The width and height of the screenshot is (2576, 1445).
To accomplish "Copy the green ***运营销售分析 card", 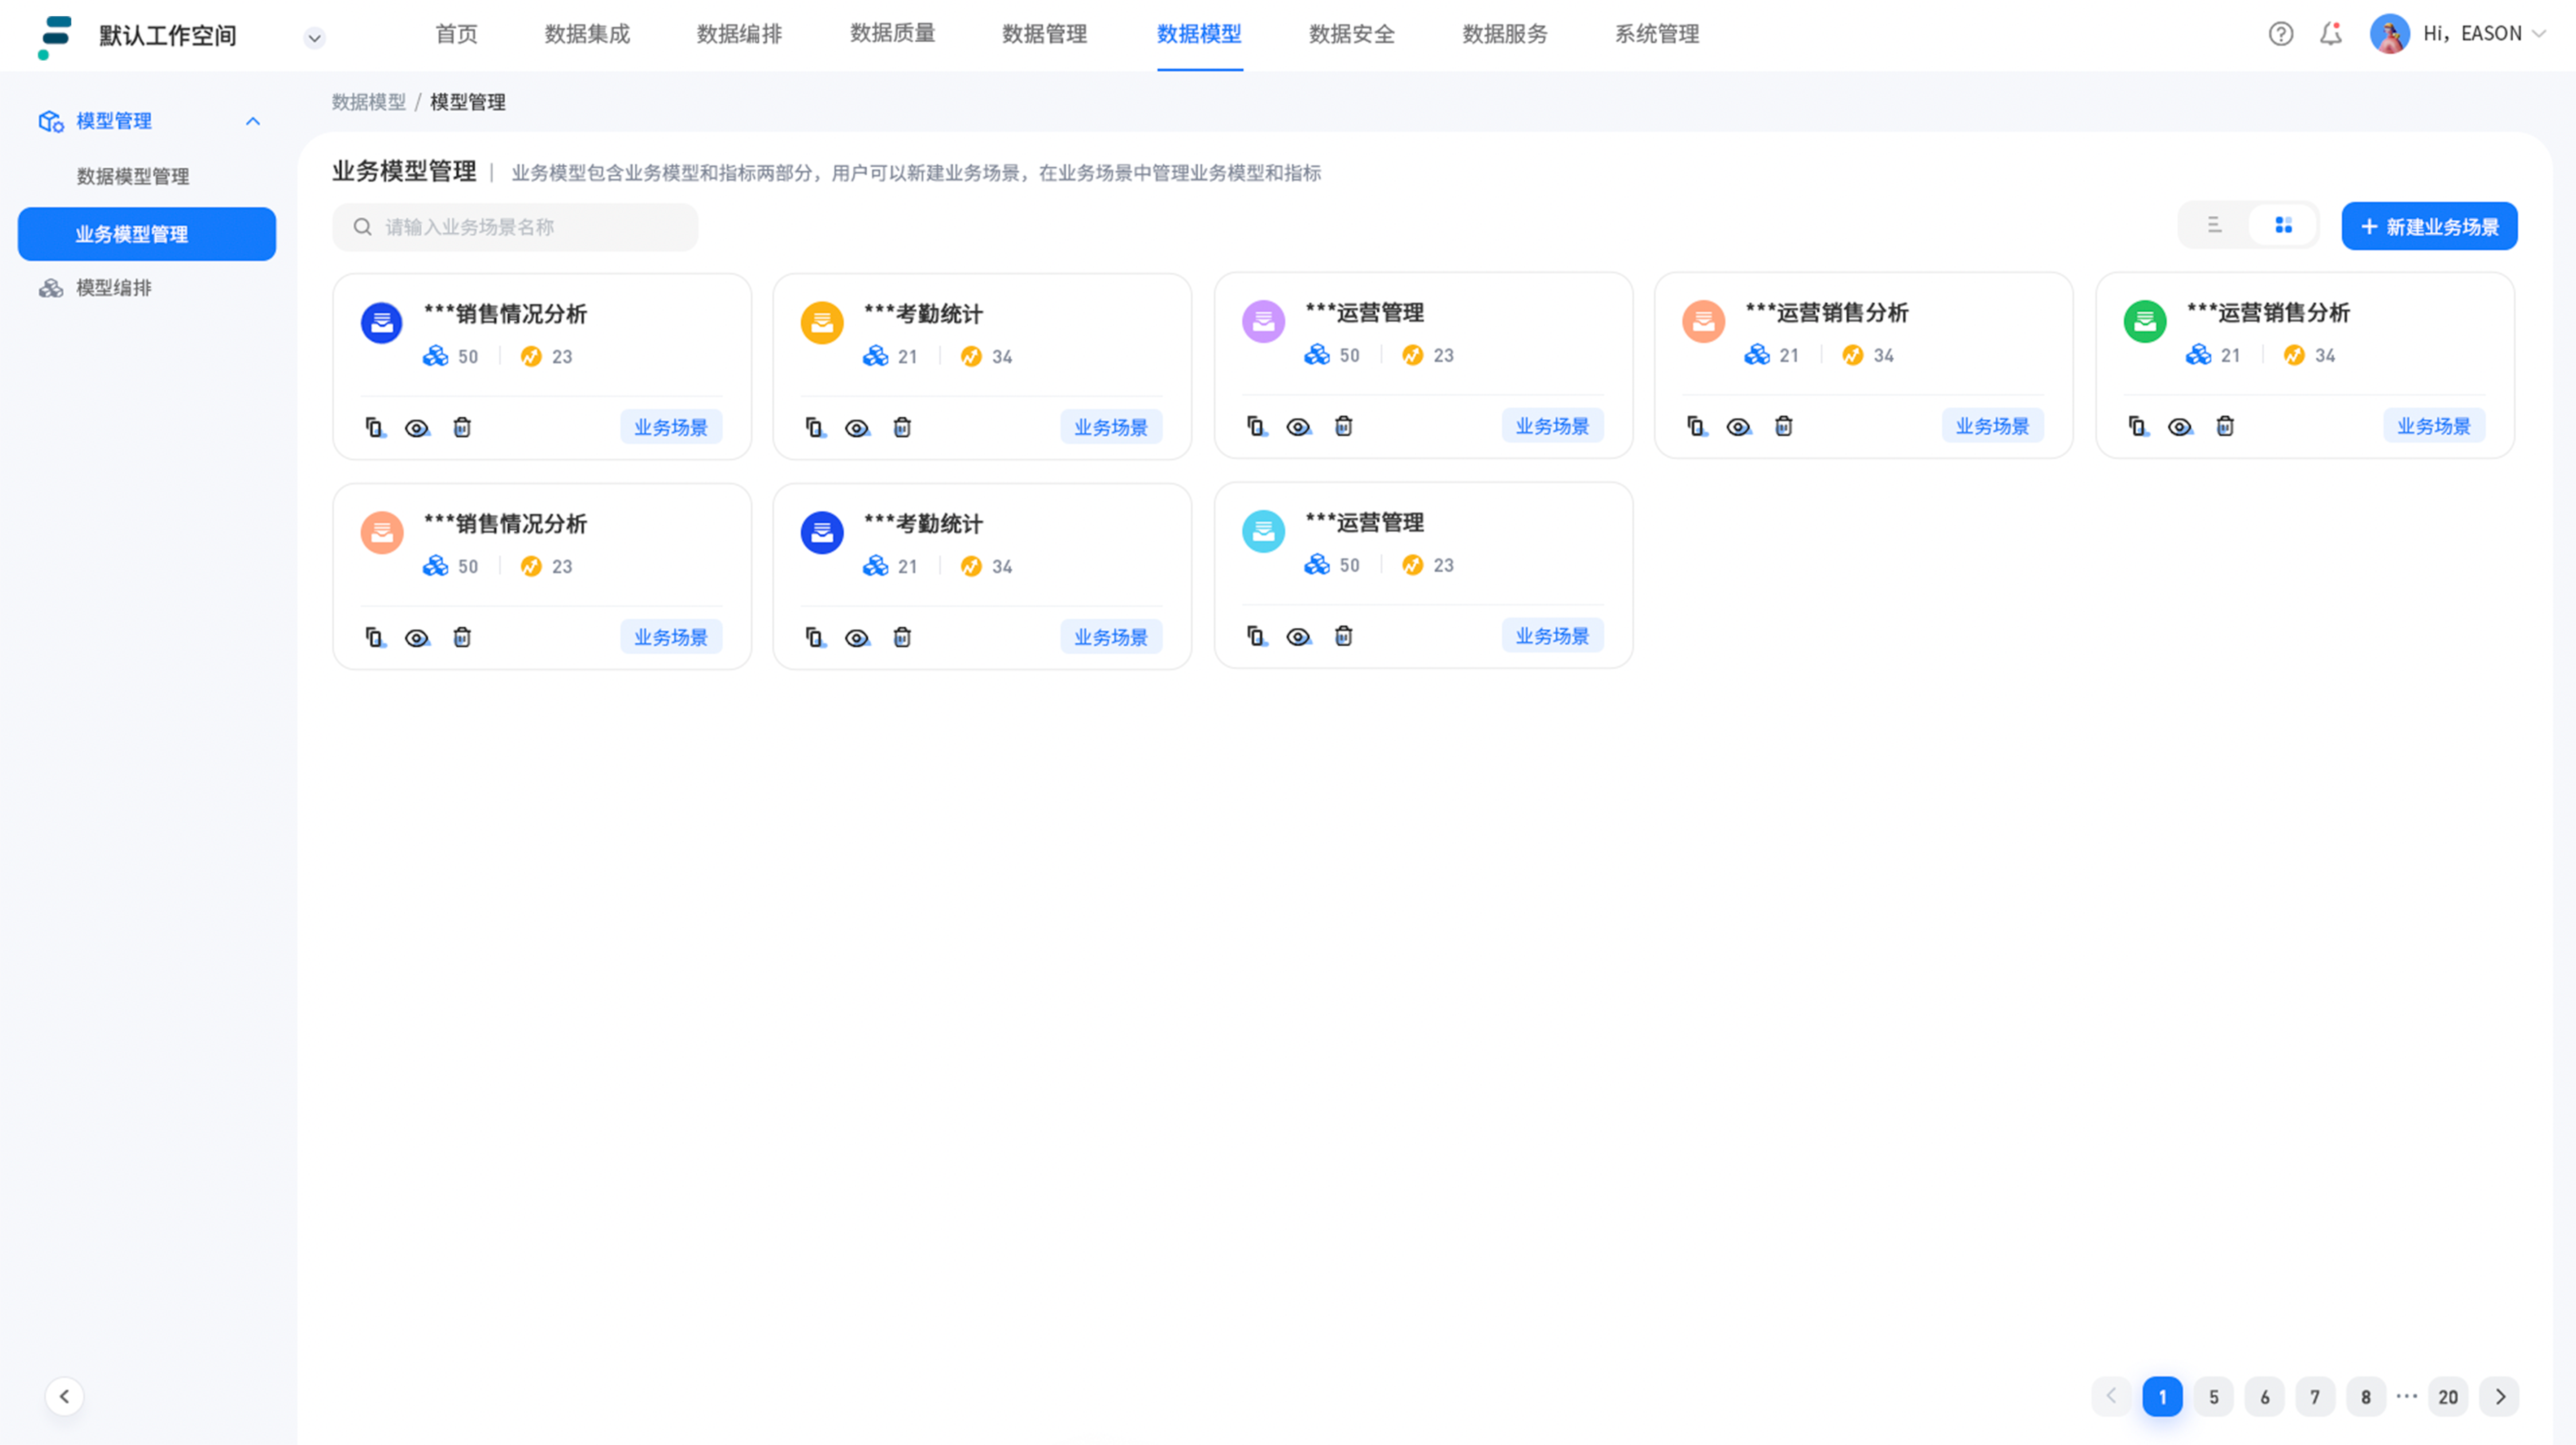I will 2137,426.
